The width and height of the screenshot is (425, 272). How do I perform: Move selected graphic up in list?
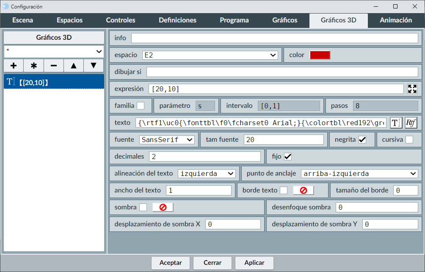[x=74, y=66]
